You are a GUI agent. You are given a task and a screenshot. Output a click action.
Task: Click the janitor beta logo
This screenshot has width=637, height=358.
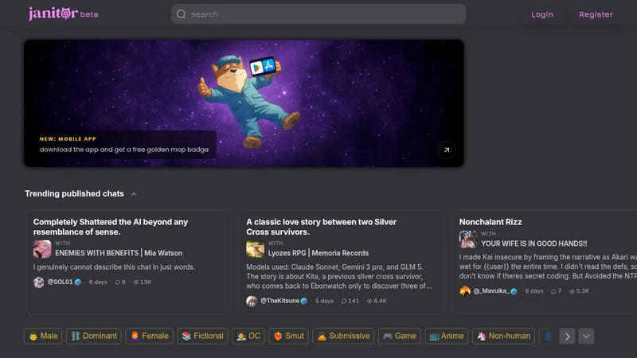tap(63, 14)
